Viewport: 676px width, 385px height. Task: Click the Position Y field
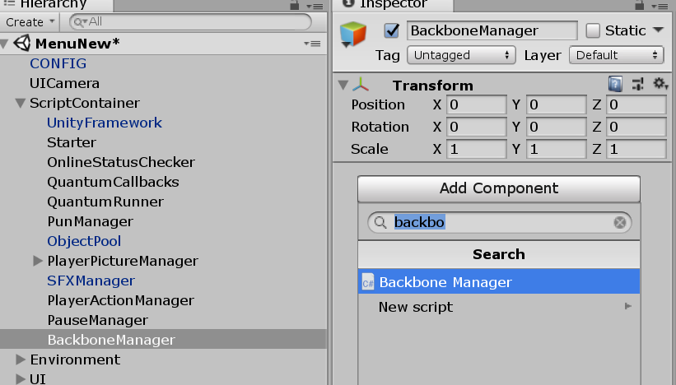(556, 104)
